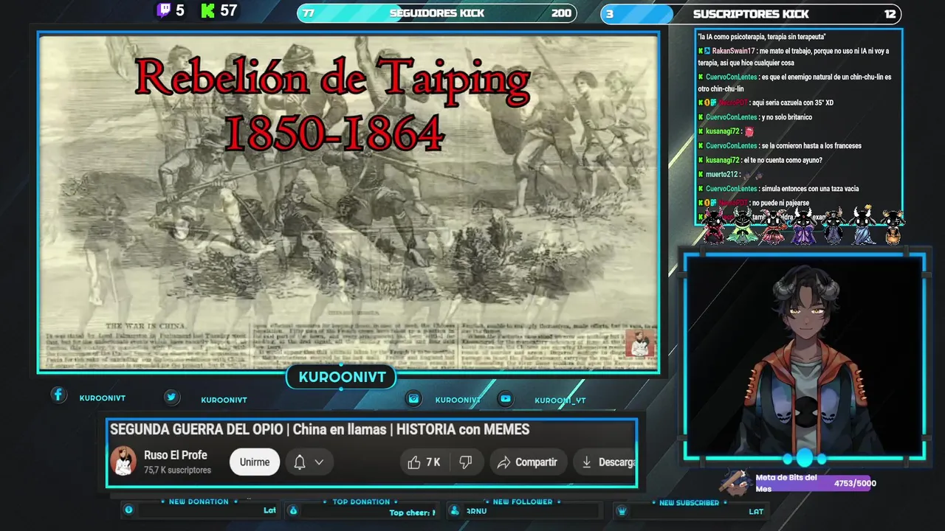Click the new subscriber crown icon

pos(622,510)
